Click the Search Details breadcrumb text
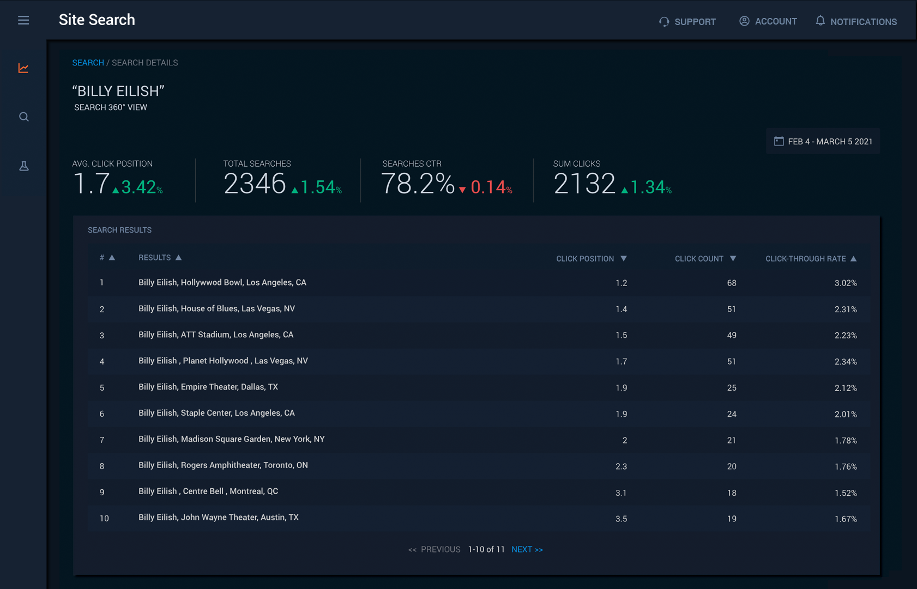 [145, 63]
